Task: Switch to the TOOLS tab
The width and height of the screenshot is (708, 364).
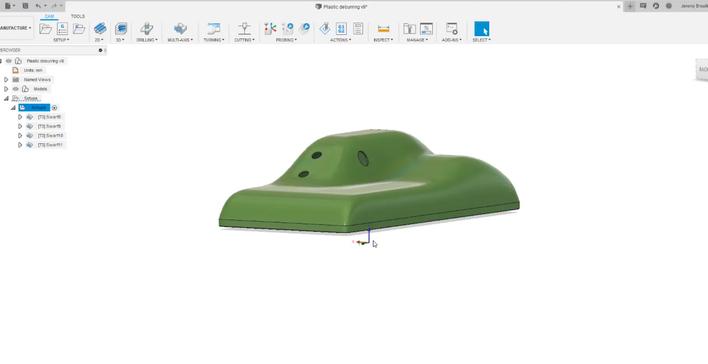Action: tap(77, 16)
